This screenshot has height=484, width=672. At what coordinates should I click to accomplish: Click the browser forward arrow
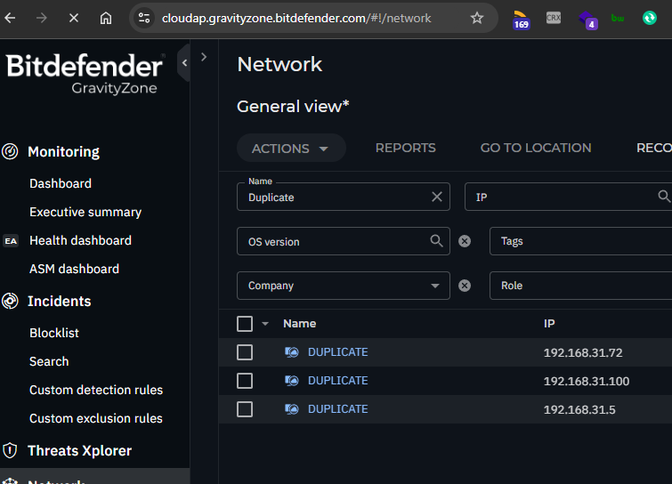coord(42,18)
